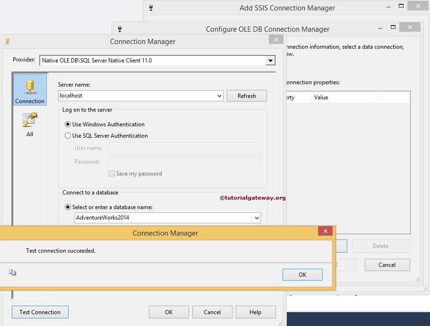Click the Connection Manager dialog title bar icon

coord(8,41)
